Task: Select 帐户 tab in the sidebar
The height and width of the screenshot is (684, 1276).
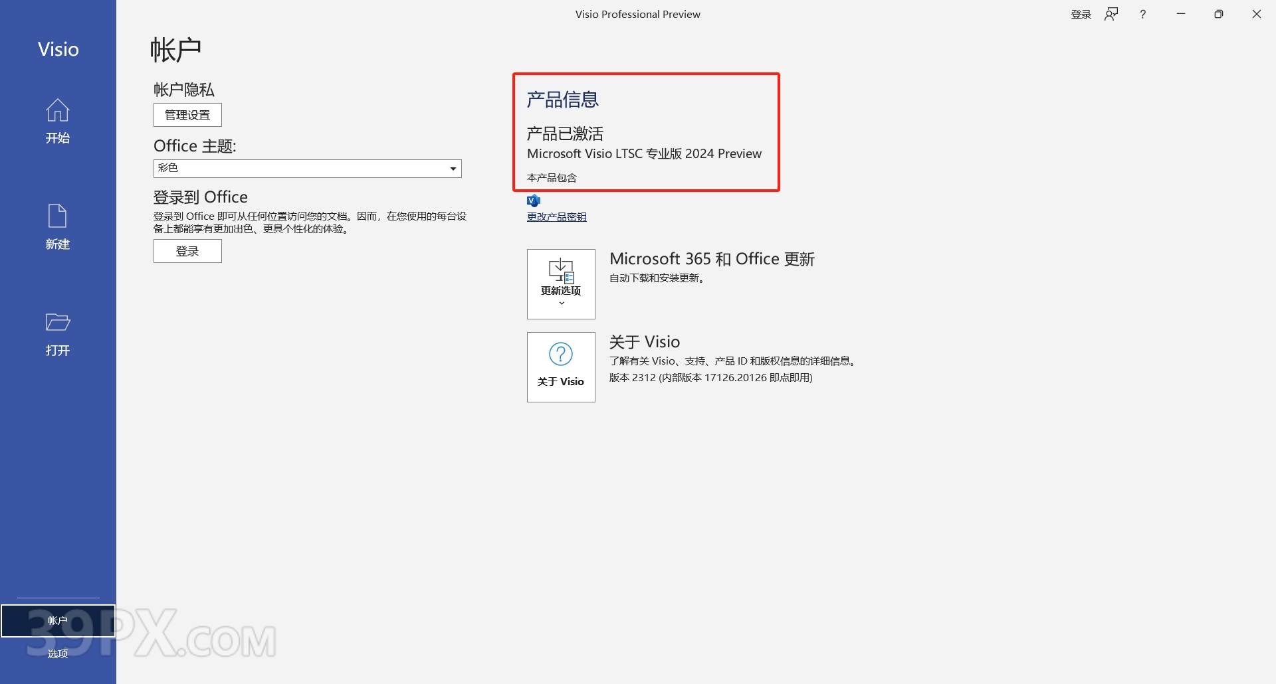Action: click(x=58, y=621)
